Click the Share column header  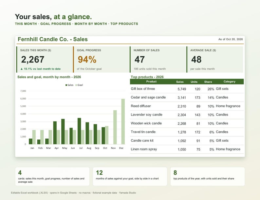[208, 82]
